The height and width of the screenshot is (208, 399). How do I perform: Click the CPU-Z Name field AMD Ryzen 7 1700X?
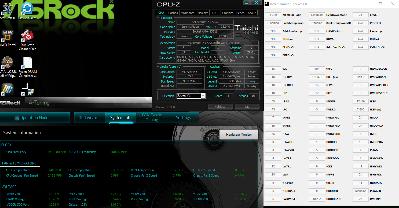click(x=205, y=22)
